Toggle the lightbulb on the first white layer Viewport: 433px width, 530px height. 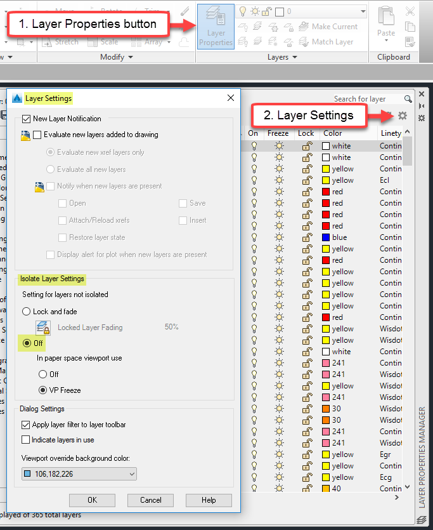tap(254, 146)
